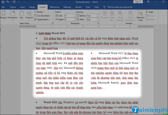Open the page Size menu
168x115 pixels.
21,16
